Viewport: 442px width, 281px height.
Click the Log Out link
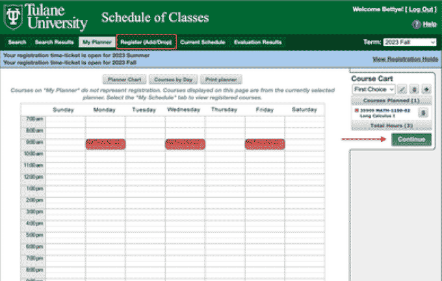tap(421, 10)
